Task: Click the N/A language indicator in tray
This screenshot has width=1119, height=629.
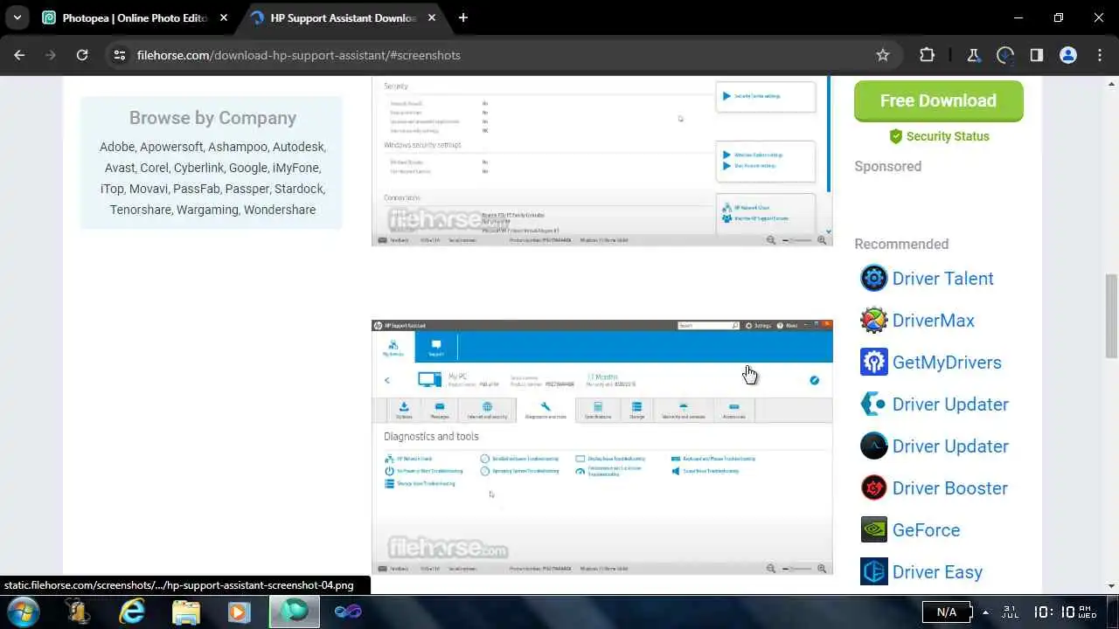Action: (x=946, y=612)
